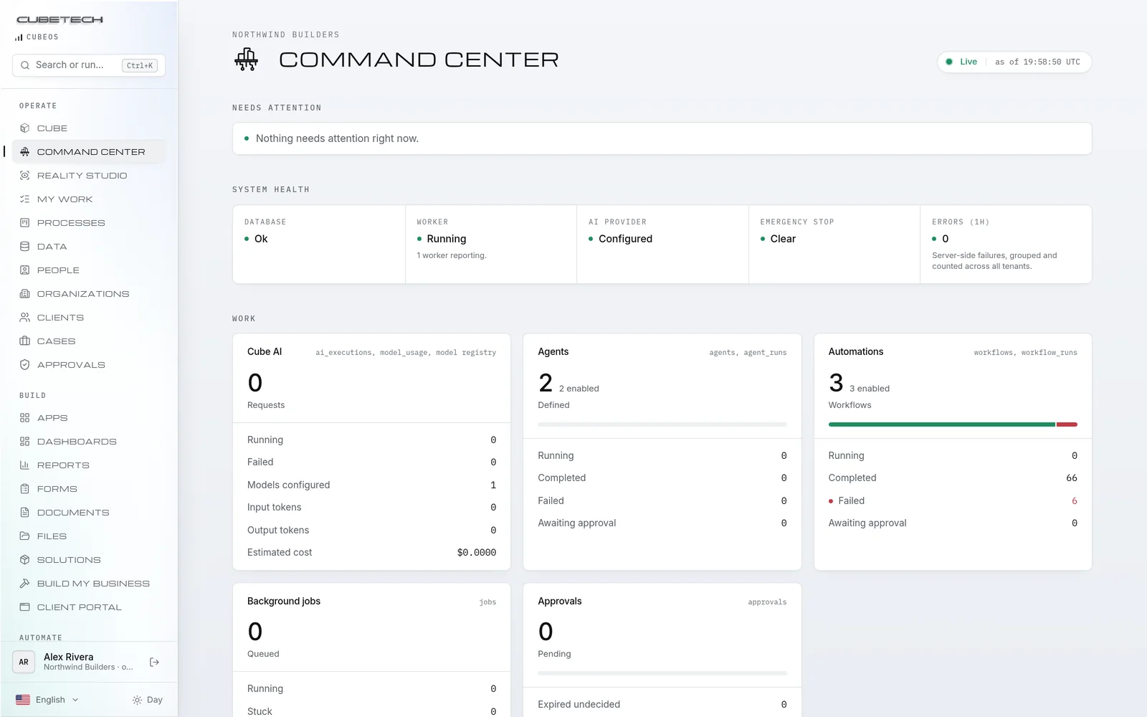
Task: Open the Cube sidebar icon
Action: click(24, 128)
